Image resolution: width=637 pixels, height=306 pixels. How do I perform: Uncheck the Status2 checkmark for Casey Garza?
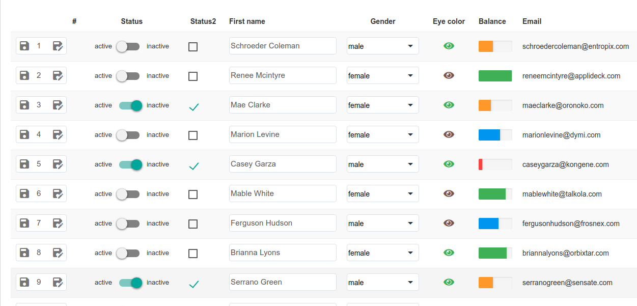click(193, 165)
